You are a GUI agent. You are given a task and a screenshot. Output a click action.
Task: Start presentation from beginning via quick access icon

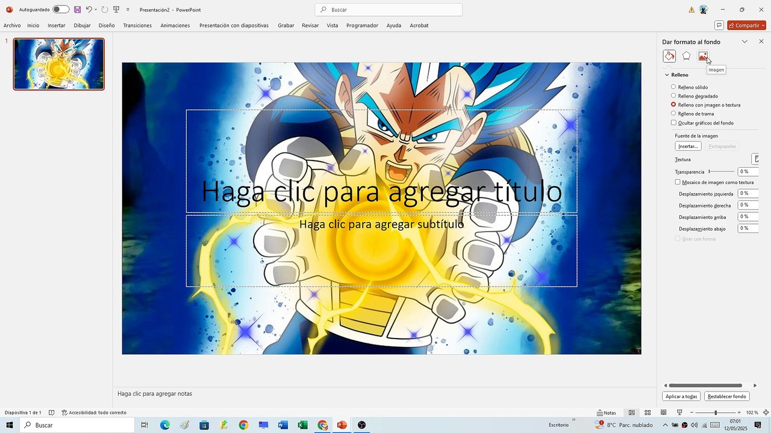pyautogui.click(x=116, y=10)
